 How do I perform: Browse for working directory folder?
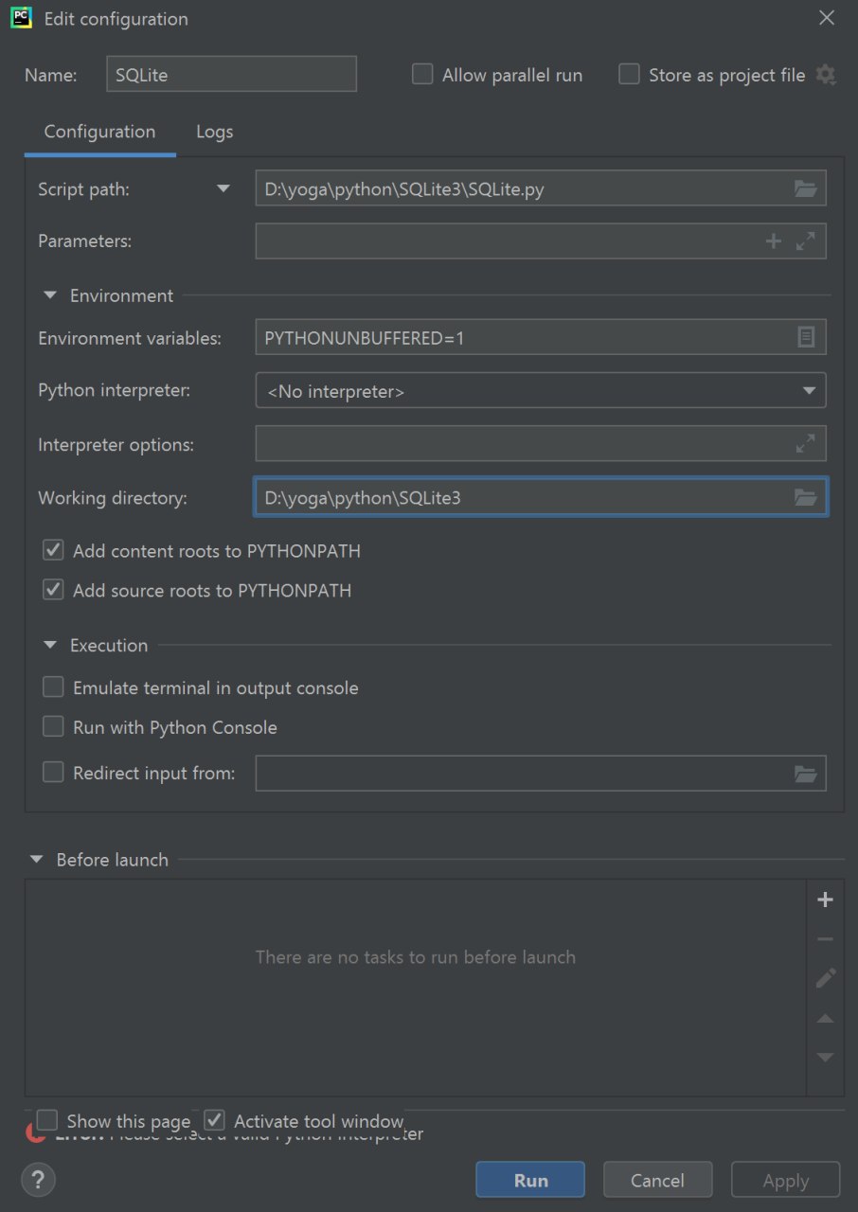(805, 497)
